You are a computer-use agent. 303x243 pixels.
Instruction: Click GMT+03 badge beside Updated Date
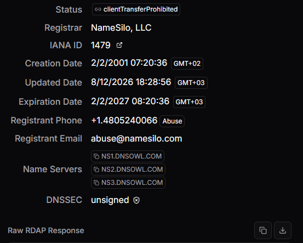coord(191,83)
